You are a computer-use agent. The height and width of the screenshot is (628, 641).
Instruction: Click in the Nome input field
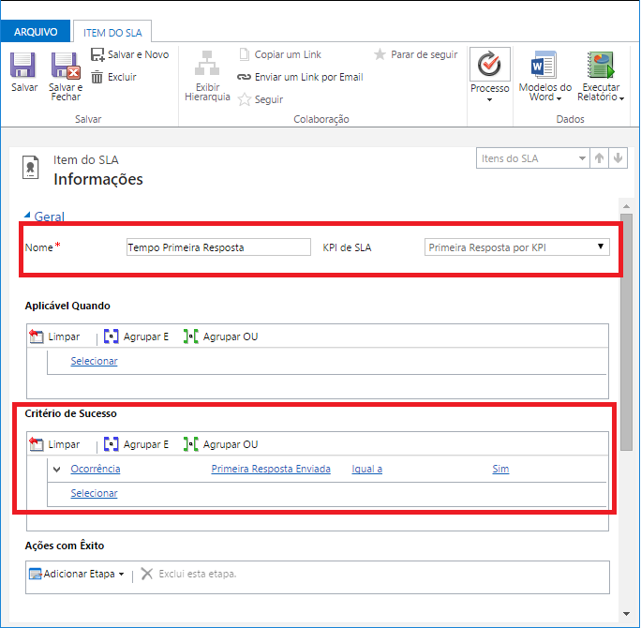218,247
